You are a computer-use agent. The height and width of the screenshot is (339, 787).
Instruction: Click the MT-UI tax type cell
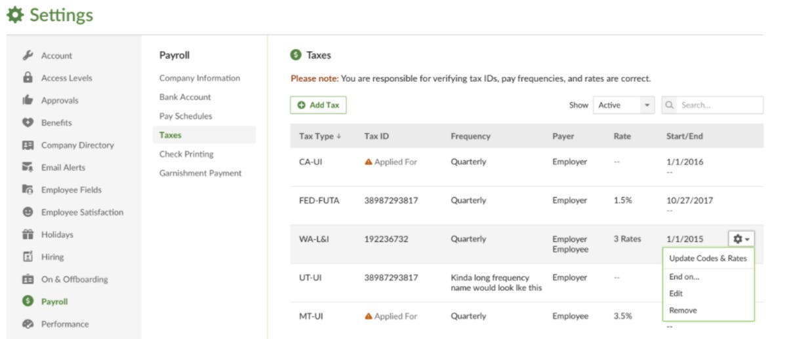coord(310,316)
